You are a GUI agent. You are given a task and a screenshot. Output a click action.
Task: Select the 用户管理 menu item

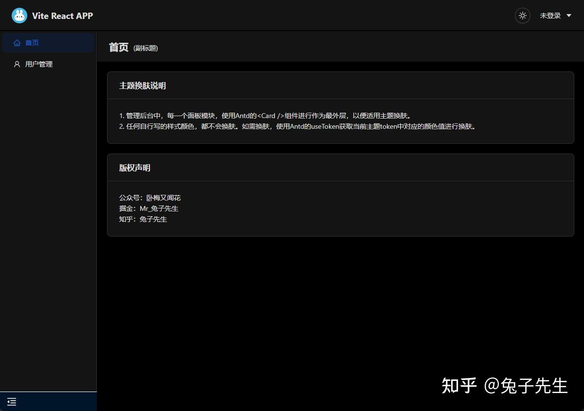tap(39, 64)
